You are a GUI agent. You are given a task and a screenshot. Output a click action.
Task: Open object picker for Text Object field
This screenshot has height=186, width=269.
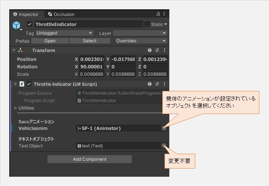click(x=164, y=146)
